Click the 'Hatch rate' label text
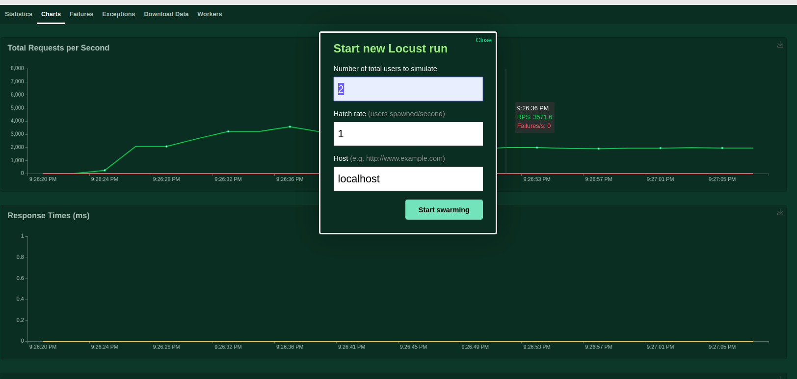797x379 pixels. (x=350, y=114)
